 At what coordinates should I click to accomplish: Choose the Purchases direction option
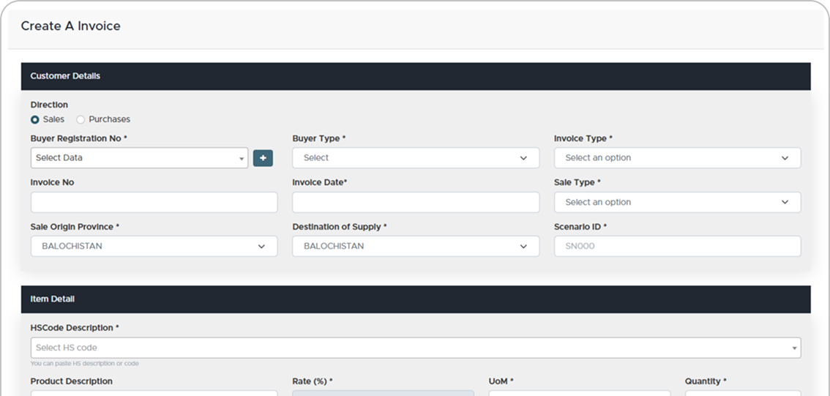click(x=81, y=119)
